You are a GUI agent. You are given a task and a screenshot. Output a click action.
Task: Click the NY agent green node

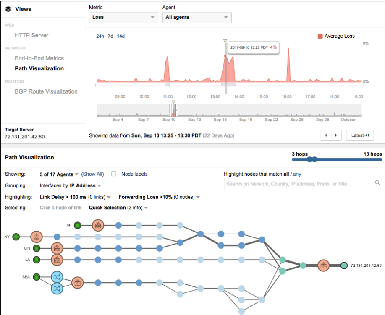(x=16, y=237)
